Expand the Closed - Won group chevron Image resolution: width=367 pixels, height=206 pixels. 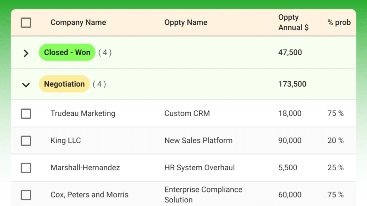(26, 53)
